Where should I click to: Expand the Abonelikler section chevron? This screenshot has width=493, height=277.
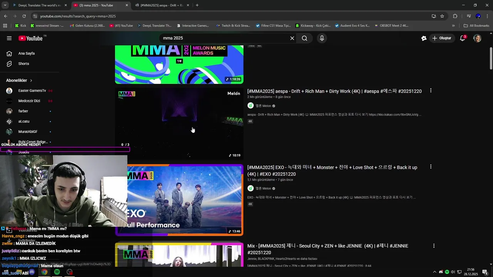coord(31,80)
